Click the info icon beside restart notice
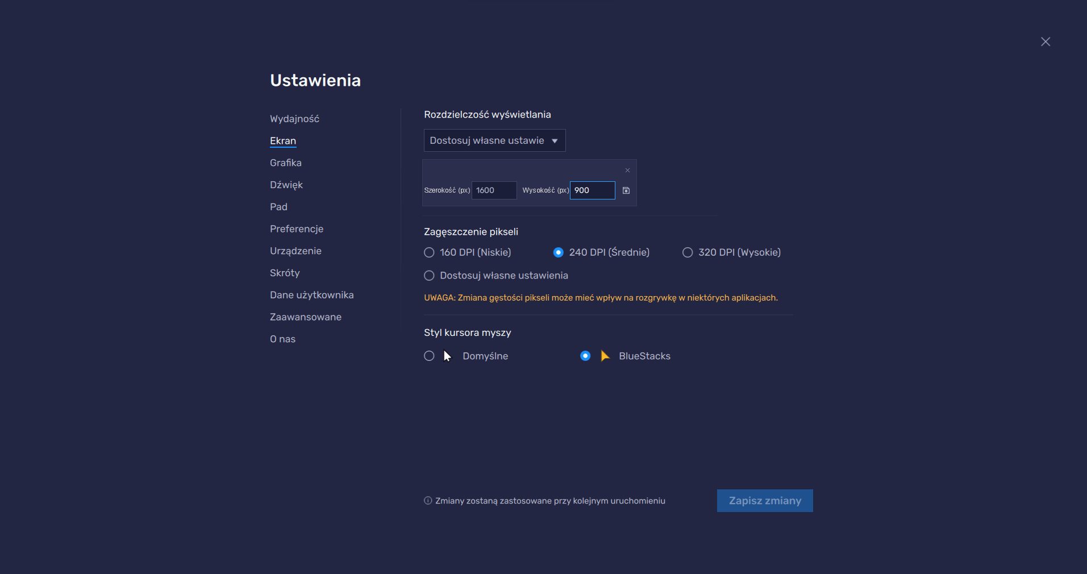The height and width of the screenshot is (574, 1087). (x=428, y=501)
